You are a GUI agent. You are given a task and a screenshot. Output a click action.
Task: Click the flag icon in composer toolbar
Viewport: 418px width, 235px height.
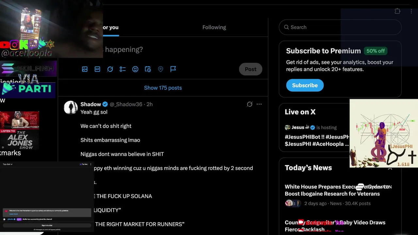point(173,69)
